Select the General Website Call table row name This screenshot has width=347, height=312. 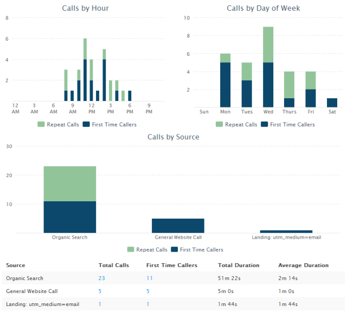click(32, 291)
